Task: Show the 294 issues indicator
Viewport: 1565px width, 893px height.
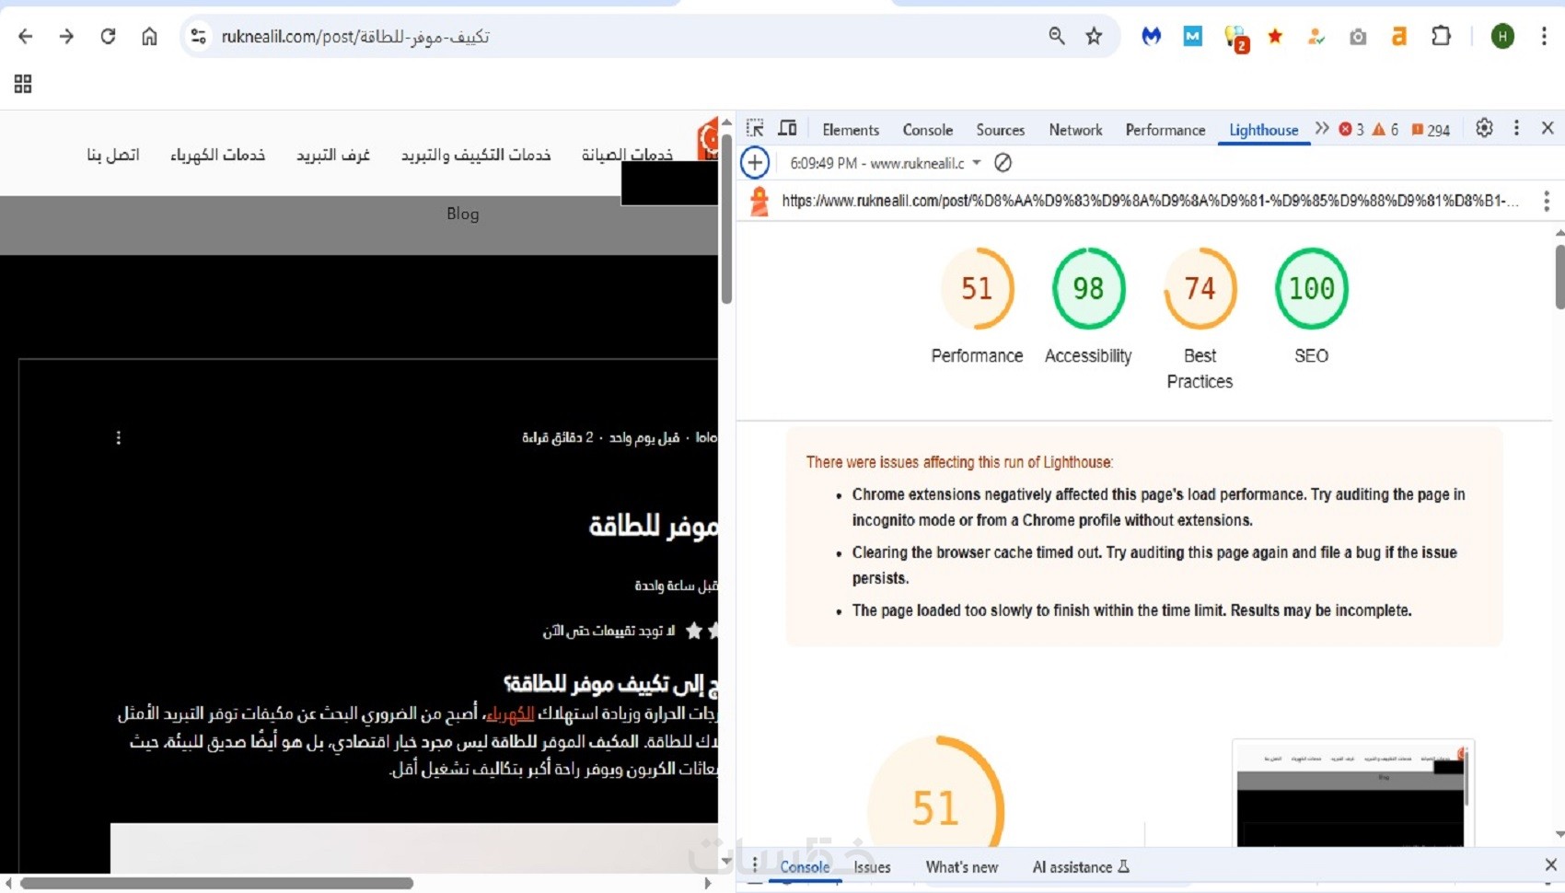Action: point(1432,130)
